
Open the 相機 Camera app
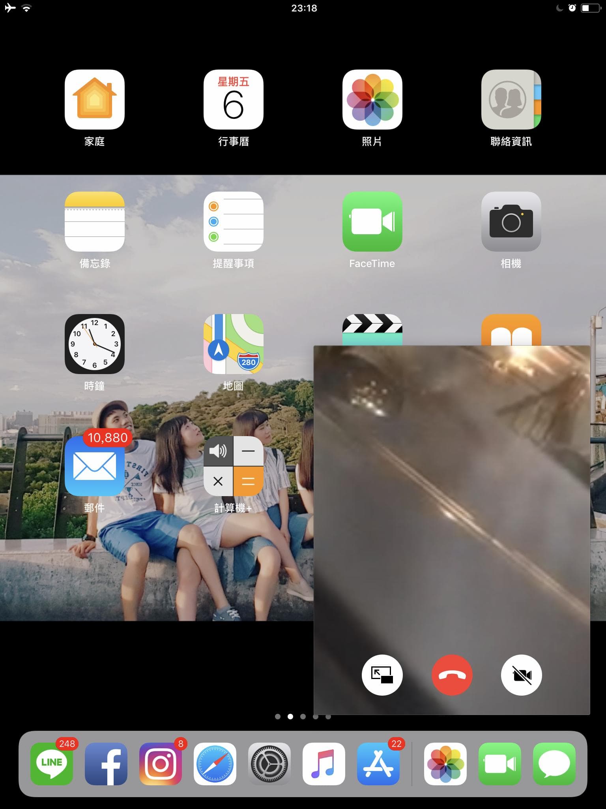pyautogui.click(x=511, y=222)
